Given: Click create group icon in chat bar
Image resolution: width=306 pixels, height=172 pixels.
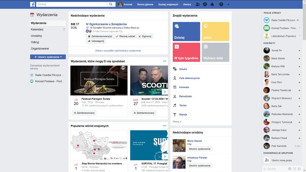Looking at the screenshot, I should pos(299,169).
